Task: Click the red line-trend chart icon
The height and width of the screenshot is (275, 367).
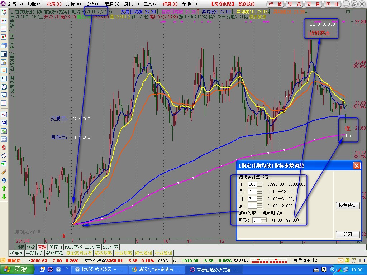Action: pyautogui.click(x=4, y=29)
